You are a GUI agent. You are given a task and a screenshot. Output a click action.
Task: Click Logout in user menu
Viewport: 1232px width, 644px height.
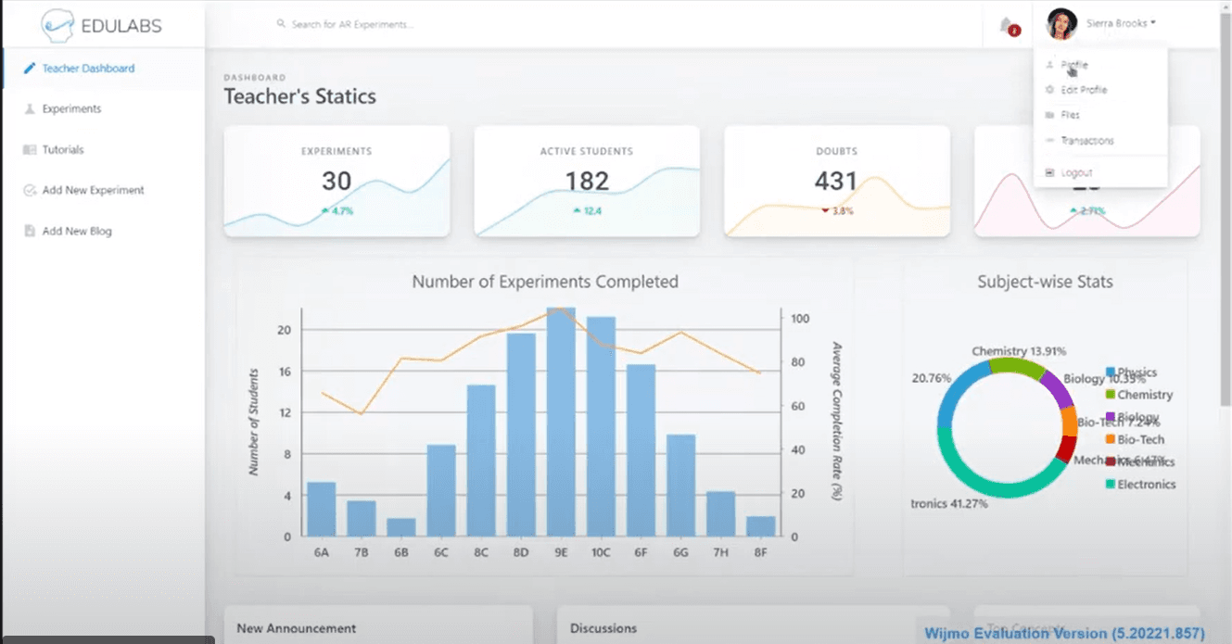(1076, 173)
